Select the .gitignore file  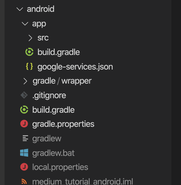(49, 95)
